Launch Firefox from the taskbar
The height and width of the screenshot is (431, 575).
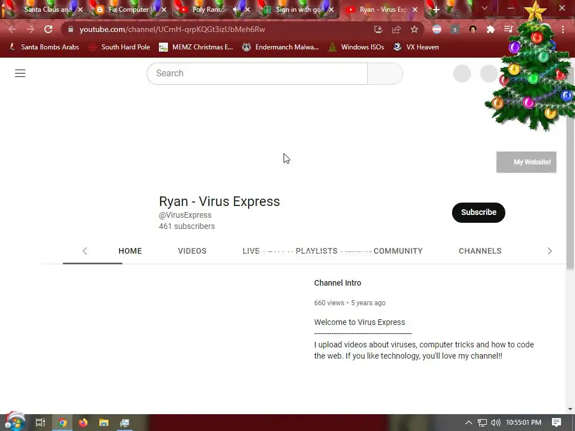(83, 423)
